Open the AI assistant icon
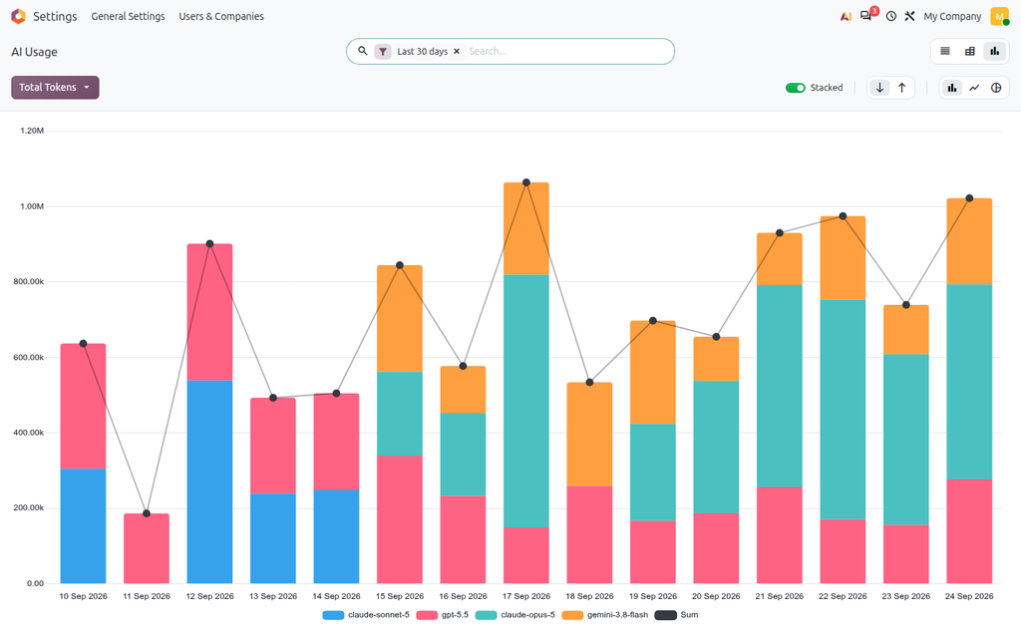The width and height of the screenshot is (1021, 638). [846, 16]
